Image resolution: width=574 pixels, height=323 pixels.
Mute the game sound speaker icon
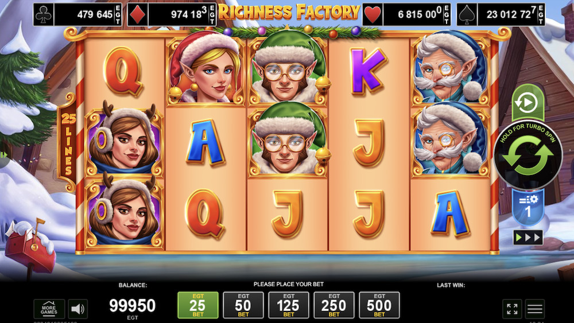tap(78, 309)
